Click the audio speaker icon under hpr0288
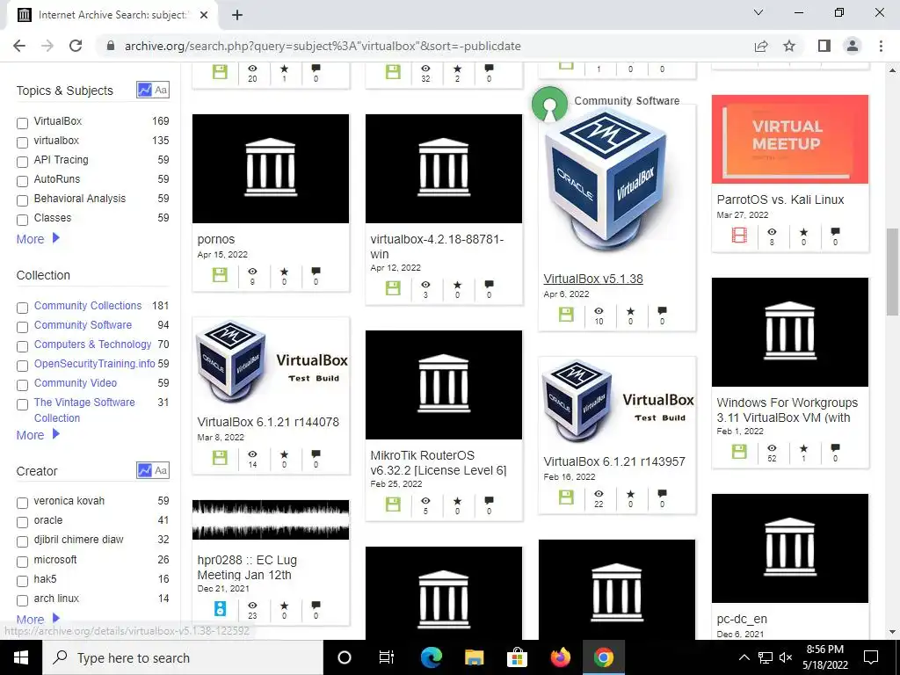The width and height of the screenshot is (900, 675). 220,608
